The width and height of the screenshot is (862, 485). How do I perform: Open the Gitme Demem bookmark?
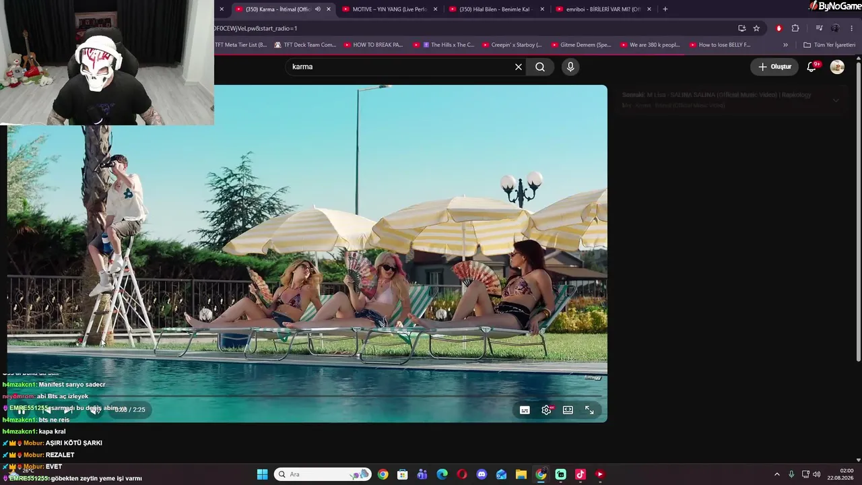pyautogui.click(x=581, y=45)
